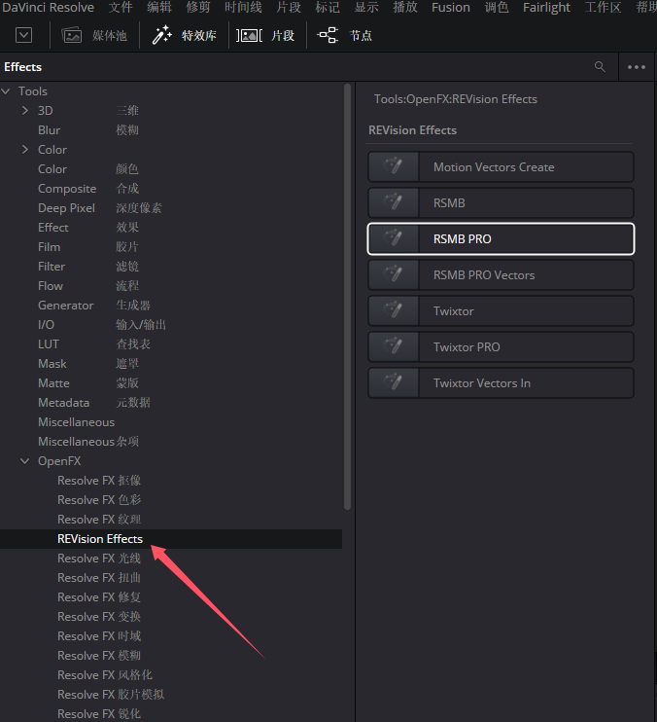Select the Generator 生成器 category
The width and height of the screenshot is (657, 722).
(94, 306)
